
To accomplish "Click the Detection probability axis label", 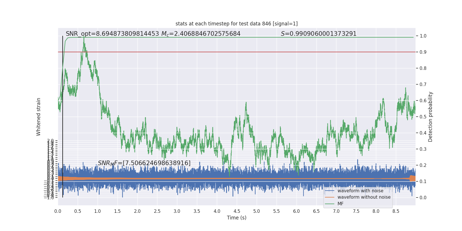I will tap(431, 117).
